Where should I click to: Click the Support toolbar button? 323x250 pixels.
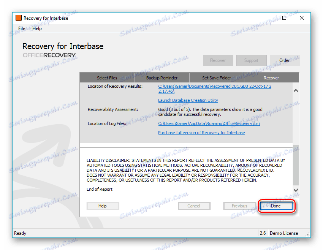pyautogui.click(x=251, y=60)
